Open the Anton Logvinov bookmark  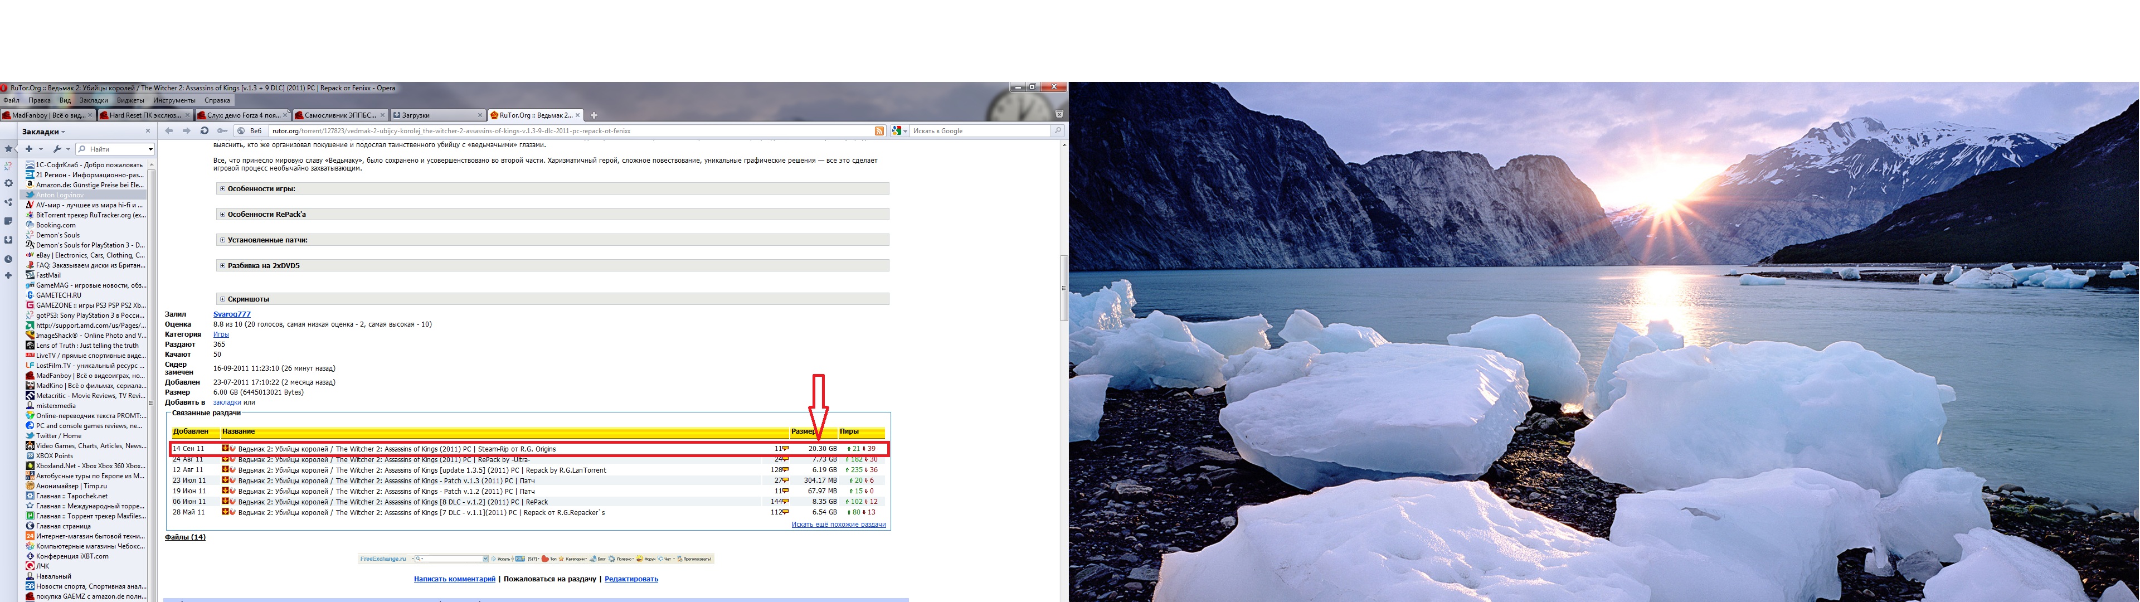click(60, 195)
